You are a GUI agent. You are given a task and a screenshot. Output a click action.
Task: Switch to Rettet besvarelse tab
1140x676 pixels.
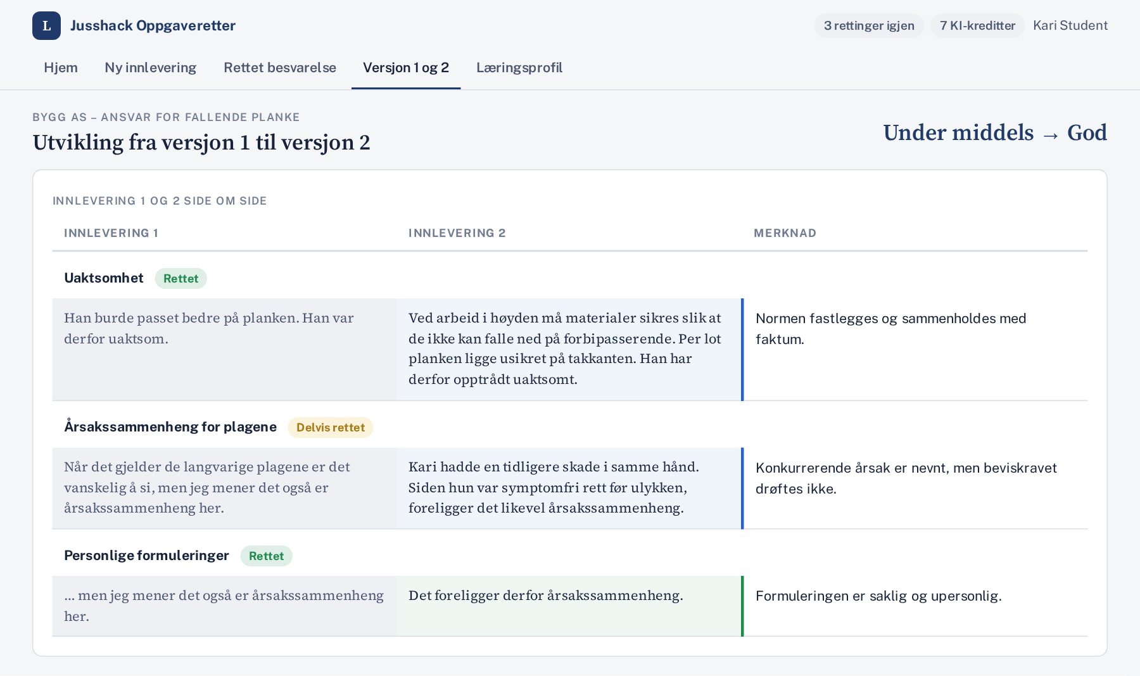pyautogui.click(x=280, y=68)
